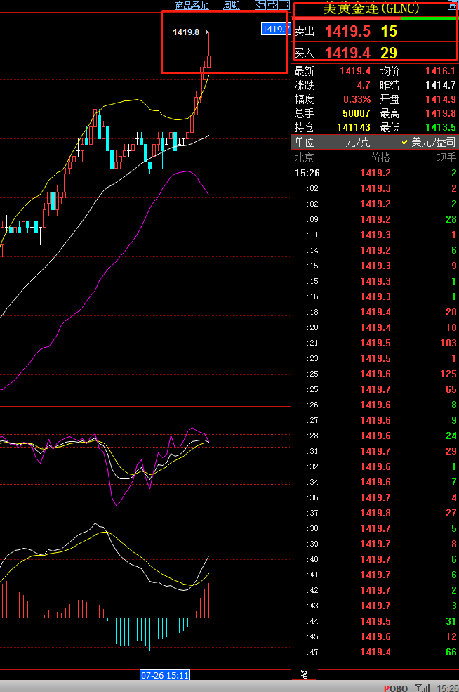Screen dimensions: 459x692
Task: Select the :20 tick with volume 10
Action: (x=375, y=327)
